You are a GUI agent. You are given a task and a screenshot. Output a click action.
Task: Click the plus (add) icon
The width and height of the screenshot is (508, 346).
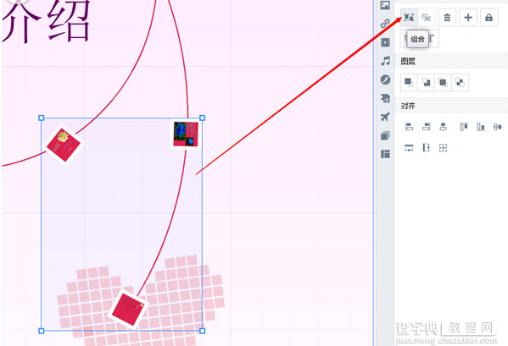468,18
